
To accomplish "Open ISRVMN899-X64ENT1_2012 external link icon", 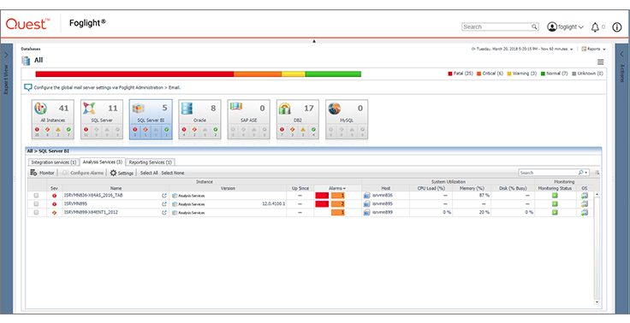I will point(164,212).
